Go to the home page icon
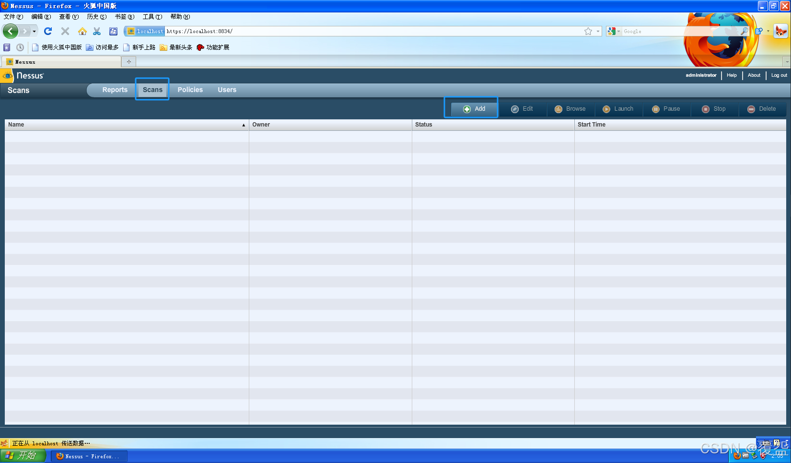Image resolution: width=791 pixels, height=463 pixels. click(x=82, y=31)
